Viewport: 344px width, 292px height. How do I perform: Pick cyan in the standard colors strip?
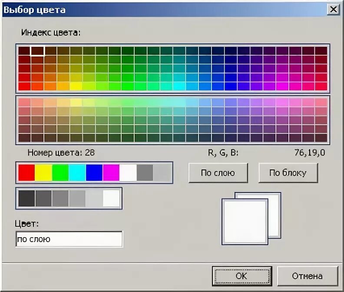[x=77, y=173]
